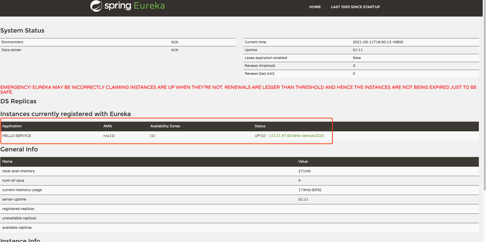486x242 pixels.
Task: Click the Value column header
Action: [x=303, y=161]
